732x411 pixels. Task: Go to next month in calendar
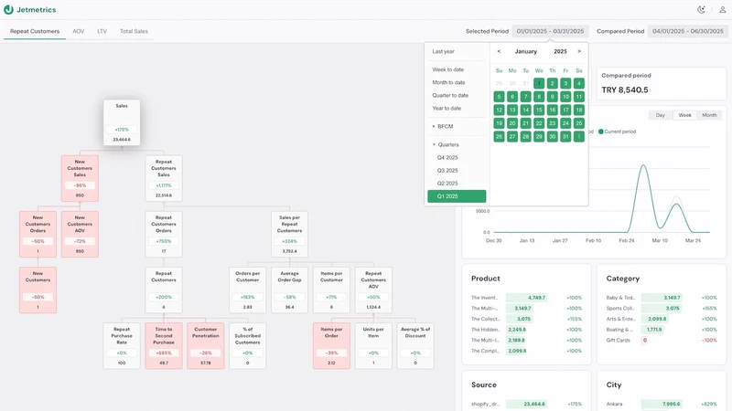(x=579, y=51)
